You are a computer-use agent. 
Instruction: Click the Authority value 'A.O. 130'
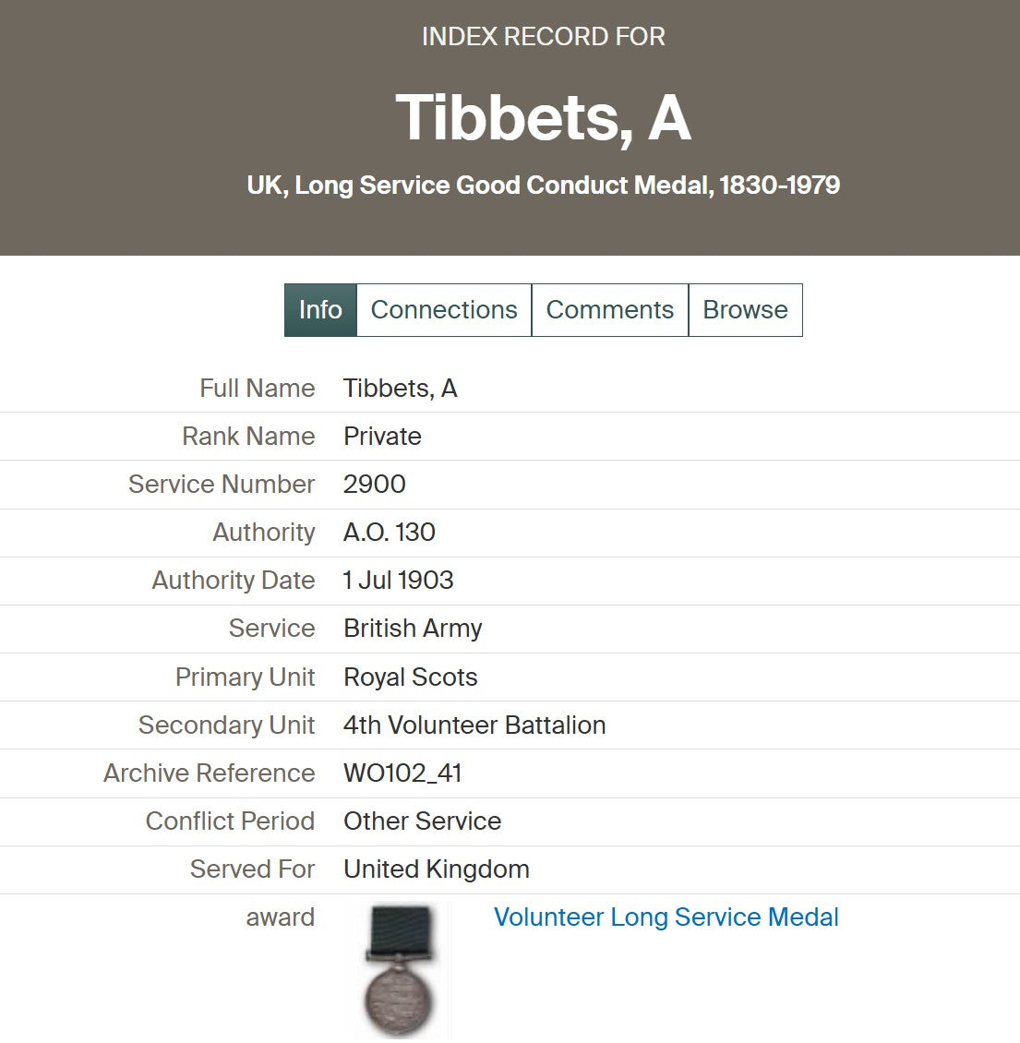pyautogui.click(x=390, y=533)
